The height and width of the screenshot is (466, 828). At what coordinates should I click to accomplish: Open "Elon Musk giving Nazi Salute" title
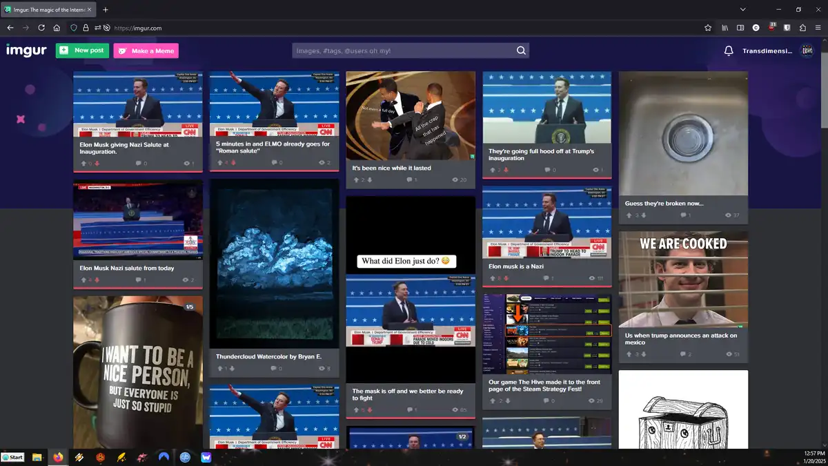[124, 148]
